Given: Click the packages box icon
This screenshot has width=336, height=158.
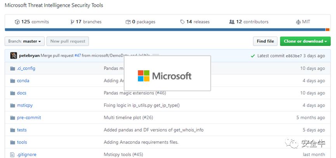Looking at the screenshot, I should (128, 22).
